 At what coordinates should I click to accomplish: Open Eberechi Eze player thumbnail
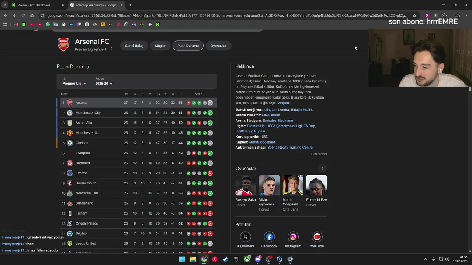(x=316, y=185)
